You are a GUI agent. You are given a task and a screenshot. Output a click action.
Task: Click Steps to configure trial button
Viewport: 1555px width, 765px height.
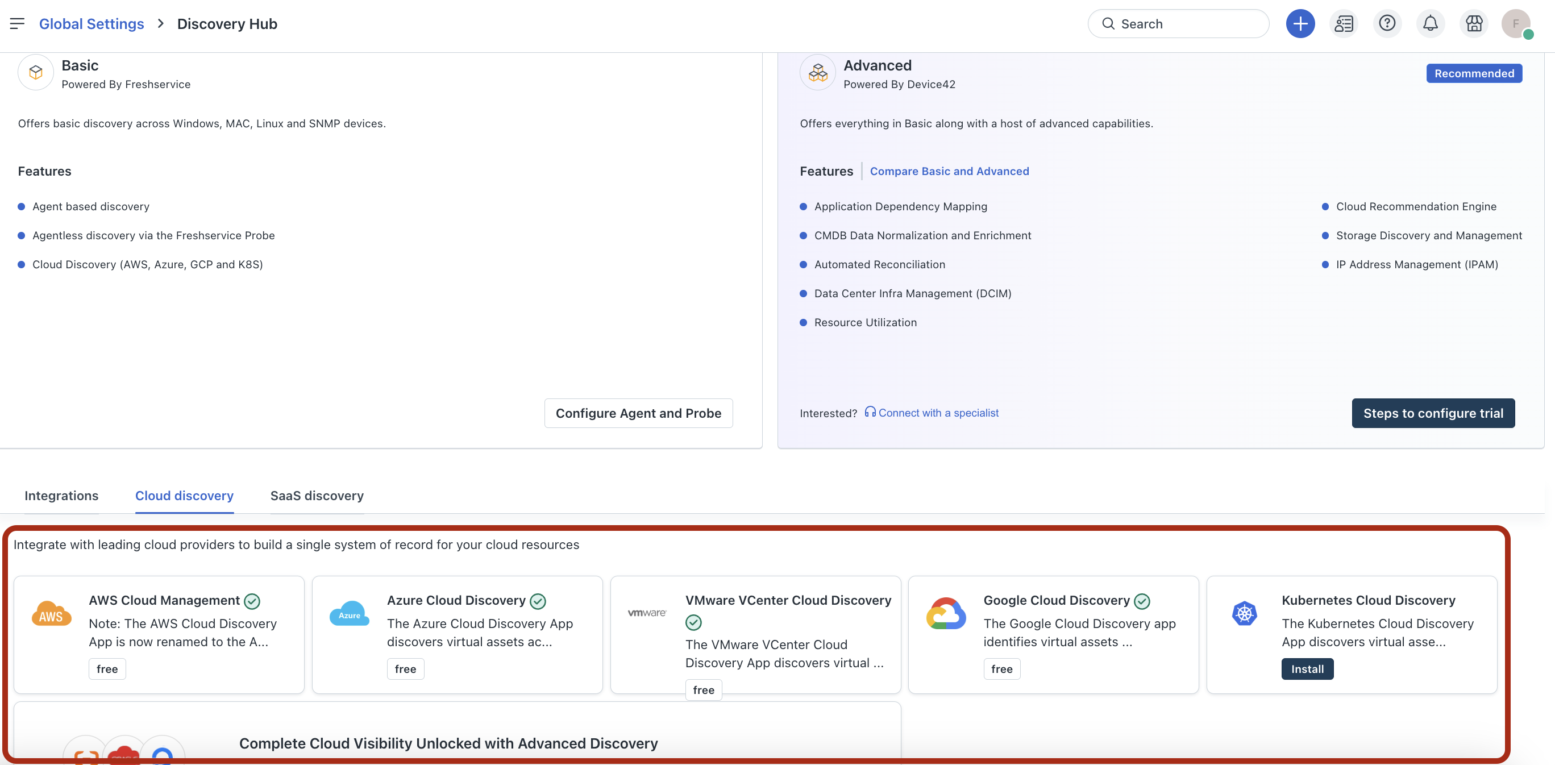1432,413
